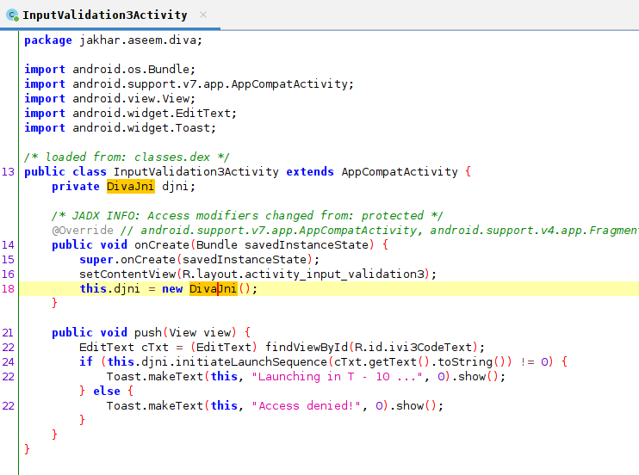Click R.id.ivi3CodeText reference
The width and height of the screenshot is (639, 475).
click(x=413, y=348)
